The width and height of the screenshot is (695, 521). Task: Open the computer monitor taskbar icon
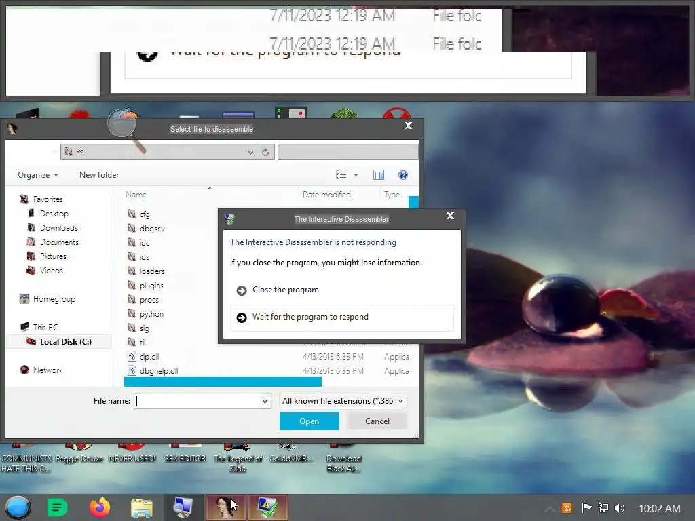pyautogui.click(x=183, y=507)
